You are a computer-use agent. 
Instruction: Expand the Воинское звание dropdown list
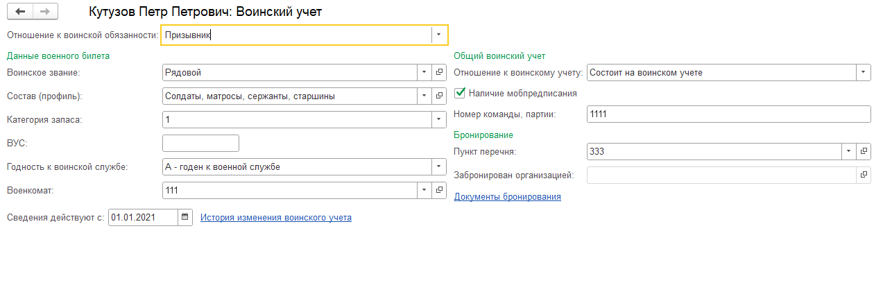tap(424, 72)
